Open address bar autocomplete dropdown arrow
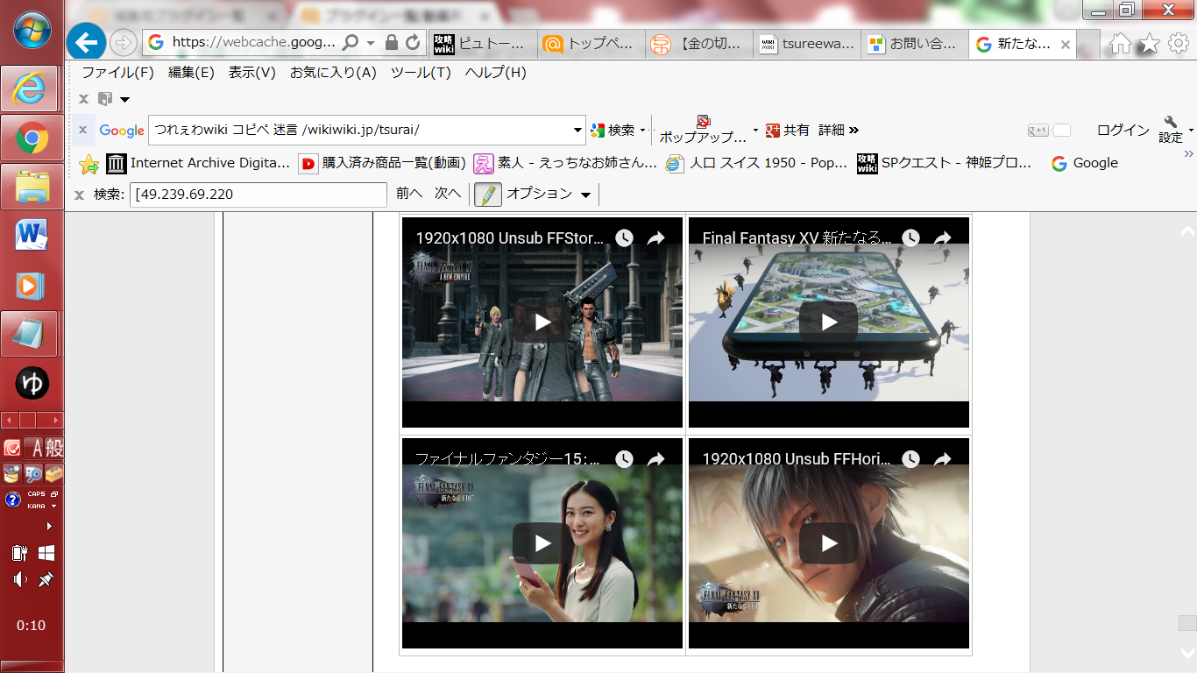The image size is (1197, 673). [371, 43]
